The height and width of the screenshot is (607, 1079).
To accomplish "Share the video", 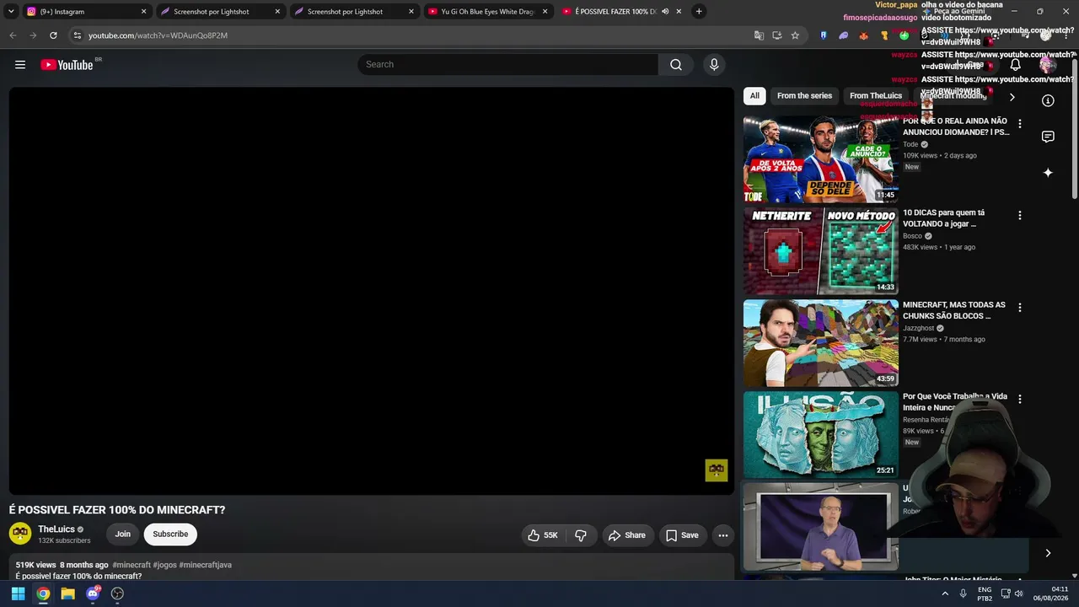I will click(626, 535).
